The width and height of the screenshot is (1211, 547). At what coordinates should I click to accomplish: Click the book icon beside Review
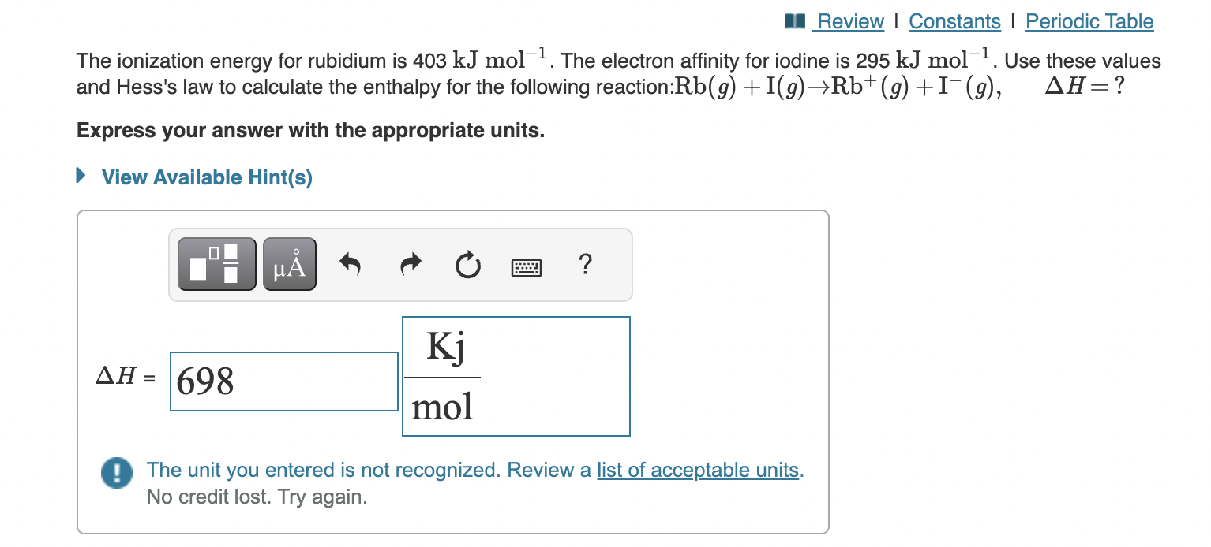794,20
